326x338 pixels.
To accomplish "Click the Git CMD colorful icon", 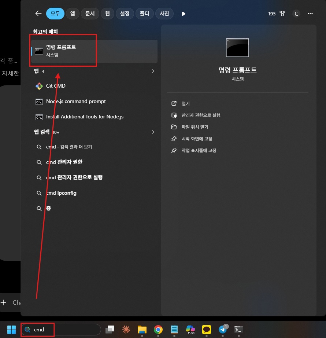I will pos(39,86).
